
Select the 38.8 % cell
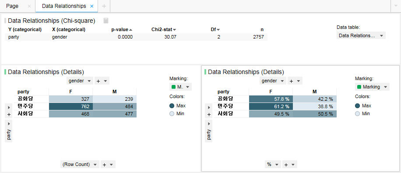315,106
